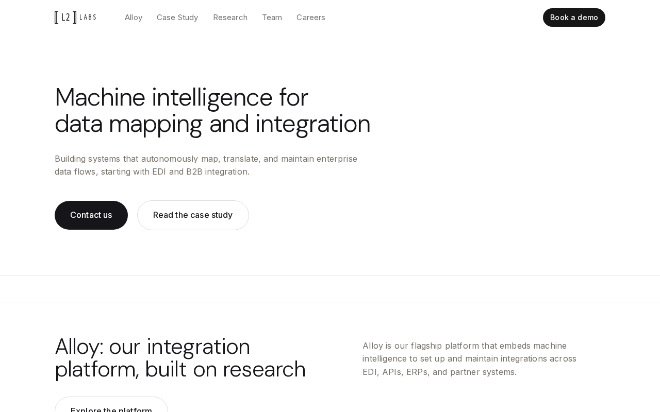Open Read the case study button
Viewport: 660px width, 412px height.
[x=193, y=215]
